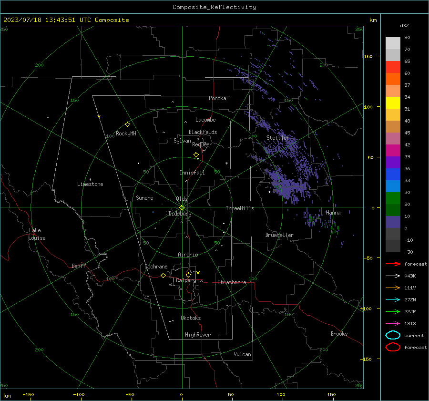Click the Lake Louise label

[37, 234]
